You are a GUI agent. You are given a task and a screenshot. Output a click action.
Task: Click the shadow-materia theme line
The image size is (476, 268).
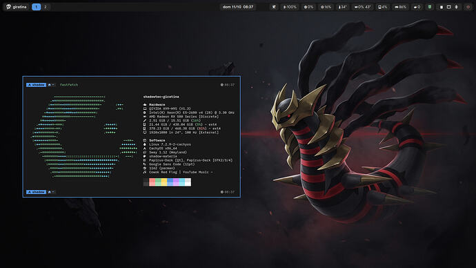click(x=160, y=156)
